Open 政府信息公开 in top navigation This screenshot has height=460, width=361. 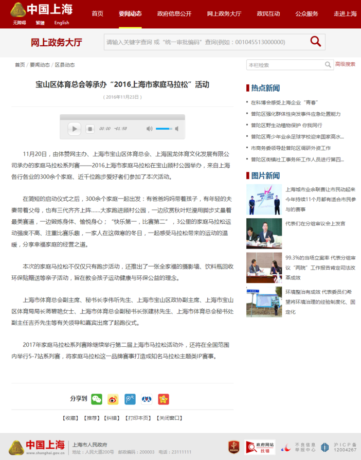coord(174,14)
